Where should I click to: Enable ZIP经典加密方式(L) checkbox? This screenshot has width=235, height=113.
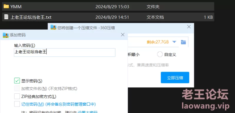[x=17, y=96]
